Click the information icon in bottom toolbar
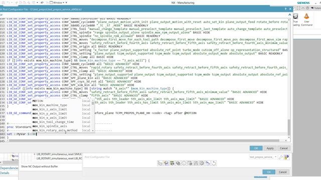Viewport: 321px width, 180px height. tap(184, 163)
